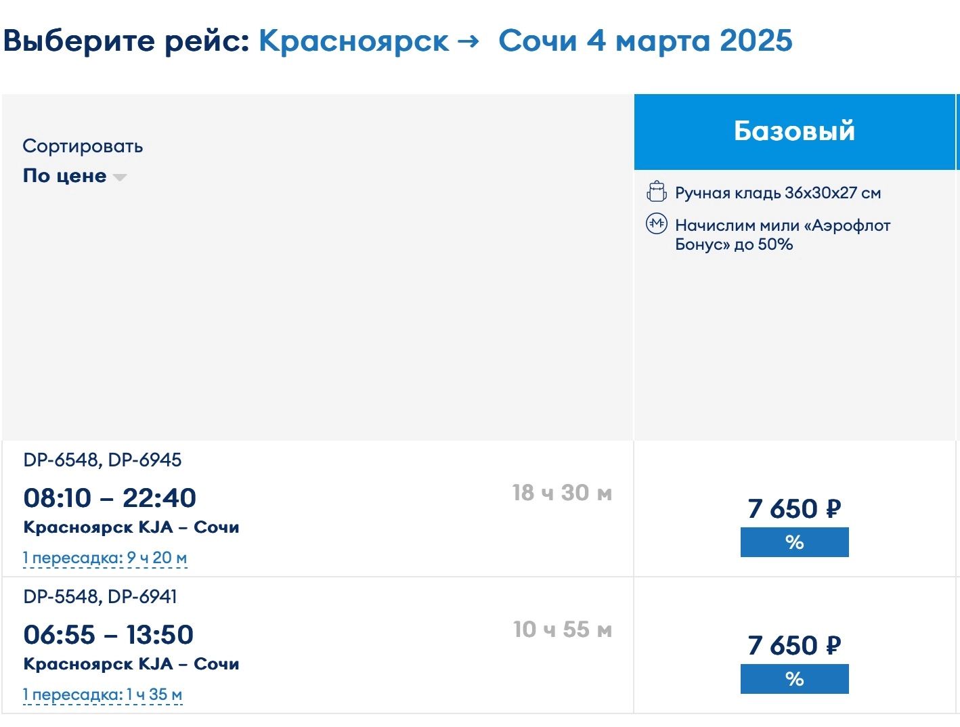Select 7 650 ₽ price for 06:55 flight

click(794, 645)
